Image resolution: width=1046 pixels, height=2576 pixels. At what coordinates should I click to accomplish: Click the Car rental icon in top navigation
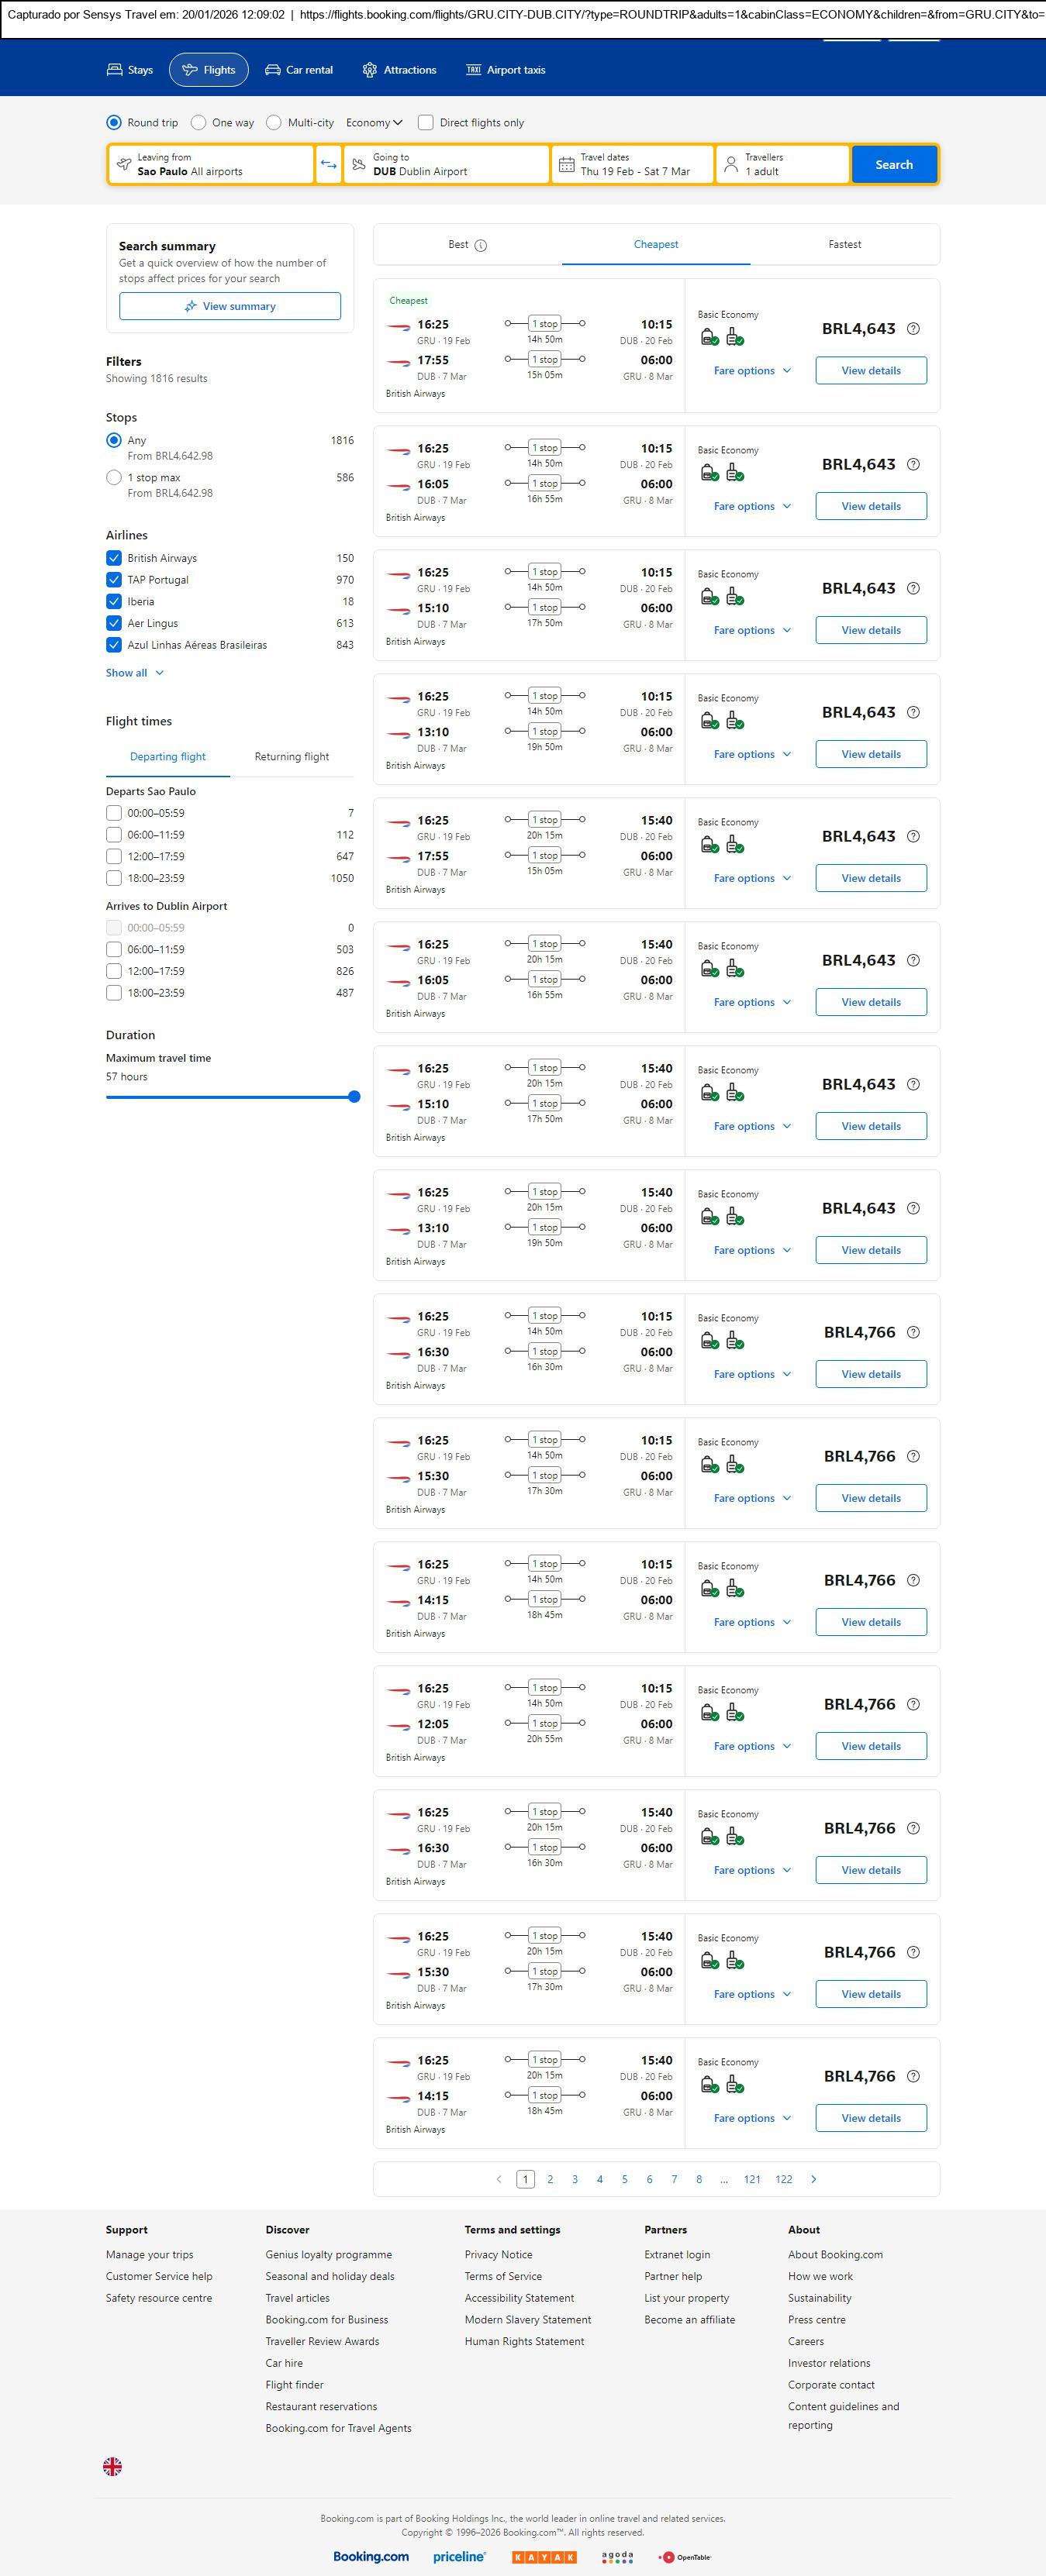[272, 70]
